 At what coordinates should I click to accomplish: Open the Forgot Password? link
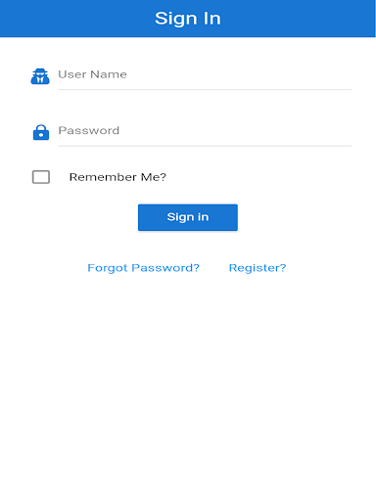143,268
